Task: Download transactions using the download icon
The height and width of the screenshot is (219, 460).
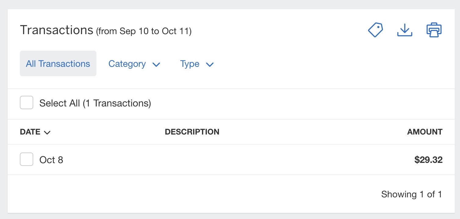Action: pyautogui.click(x=404, y=30)
